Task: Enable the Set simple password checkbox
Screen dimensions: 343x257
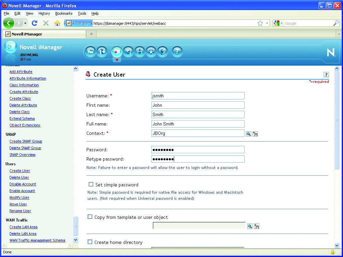Action: (x=91, y=184)
